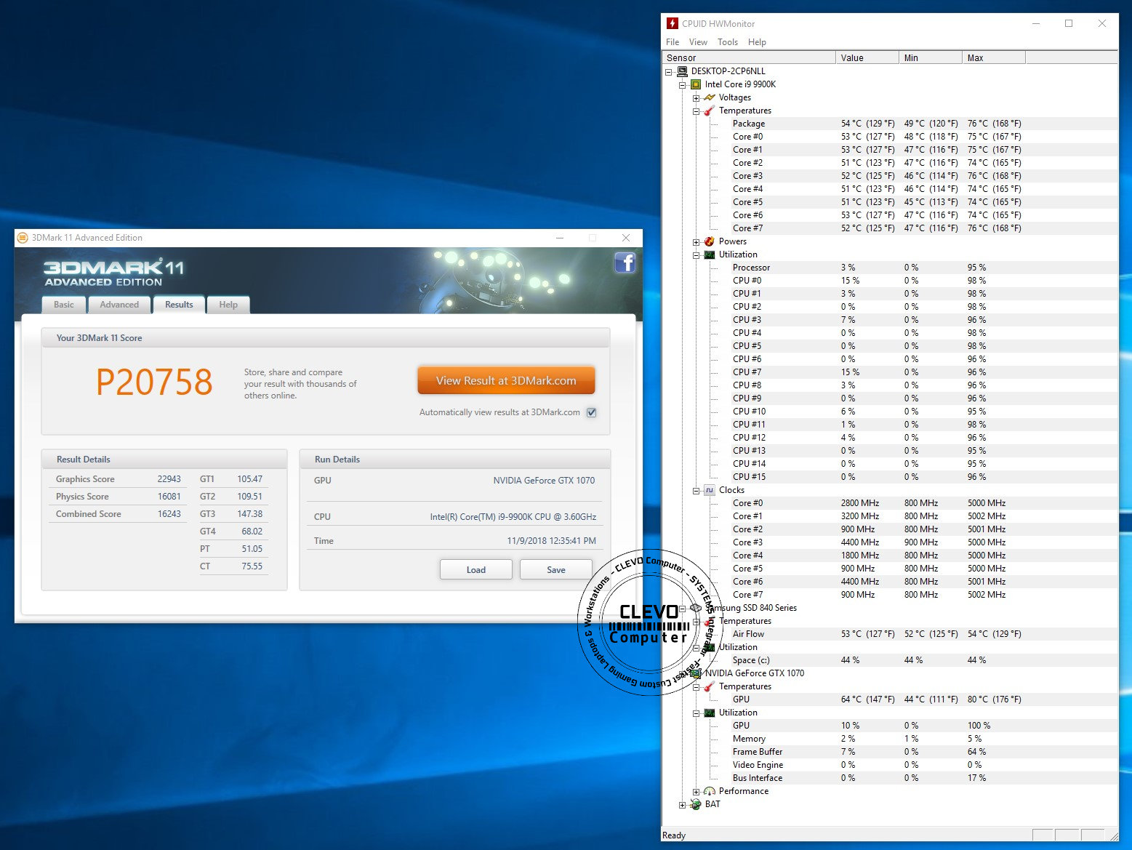Click the CPU Voltages lightning icon
Viewport: 1132px width, 850px height.
click(x=710, y=97)
